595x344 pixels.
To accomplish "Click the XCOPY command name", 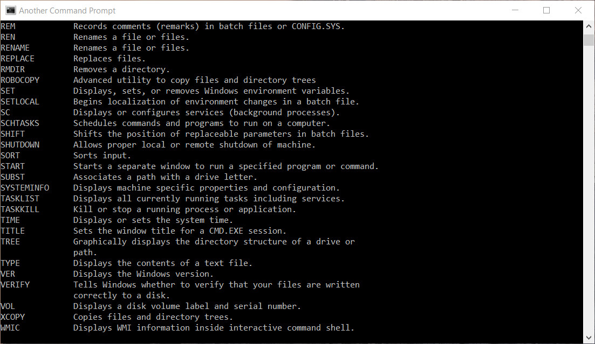I will [13, 317].
